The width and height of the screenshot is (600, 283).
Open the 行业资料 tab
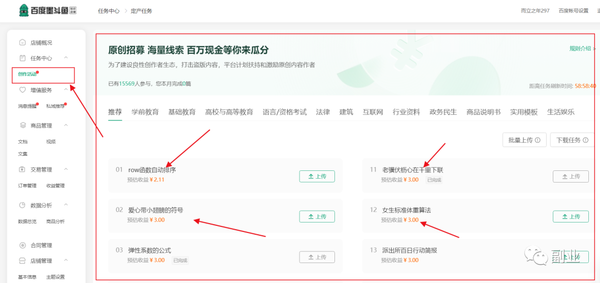click(x=406, y=112)
